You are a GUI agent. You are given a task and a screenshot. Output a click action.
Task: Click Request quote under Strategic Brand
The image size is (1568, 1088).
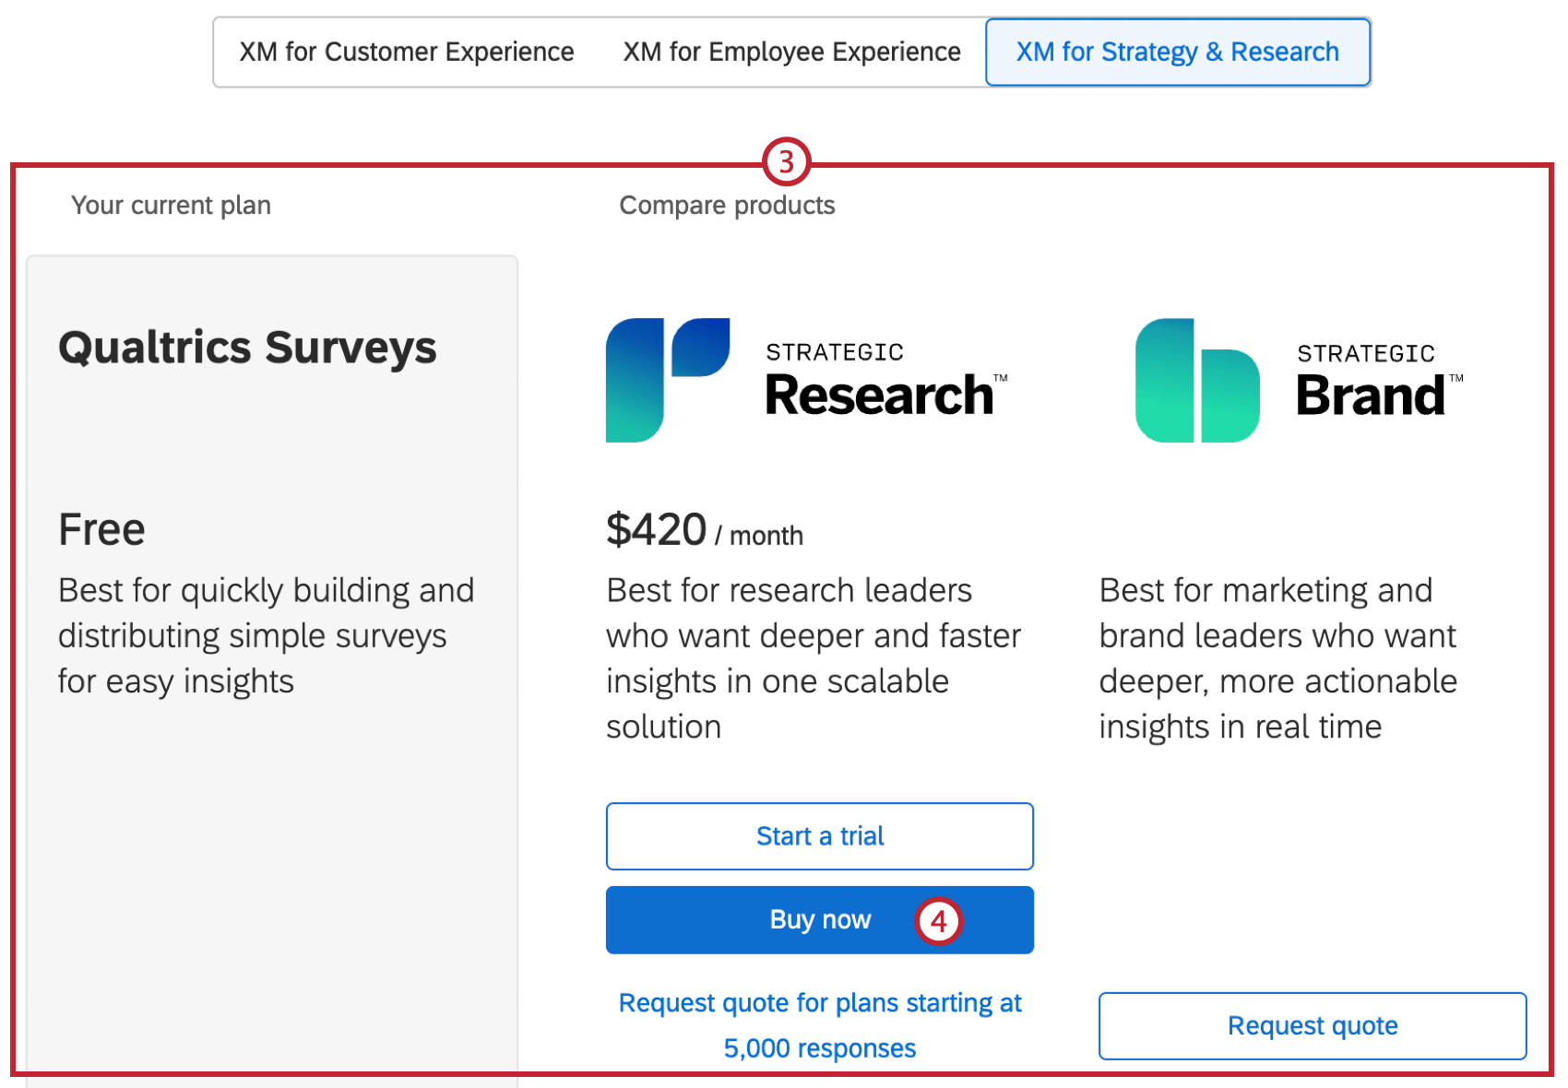1312,1026
